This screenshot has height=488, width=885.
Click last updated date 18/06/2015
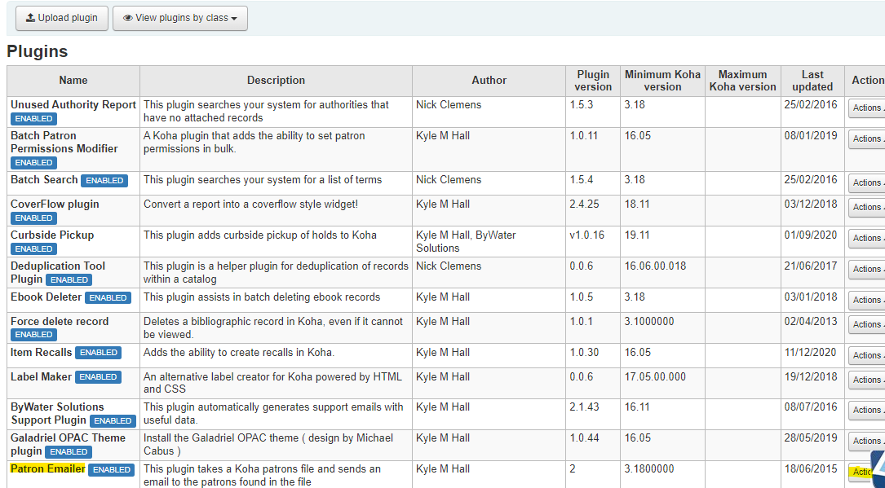[x=811, y=468]
